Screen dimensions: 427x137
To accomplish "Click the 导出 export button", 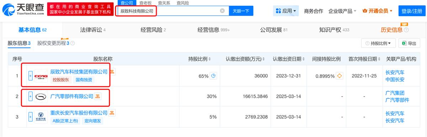I will point(409,43).
